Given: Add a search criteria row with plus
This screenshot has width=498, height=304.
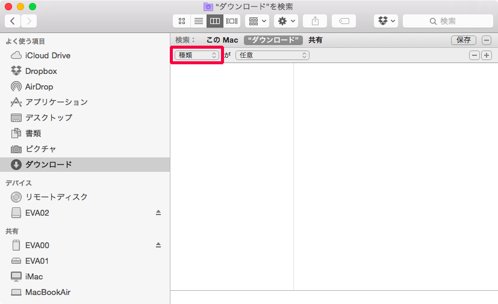Looking at the screenshot, I should click(x=487, y=55).
